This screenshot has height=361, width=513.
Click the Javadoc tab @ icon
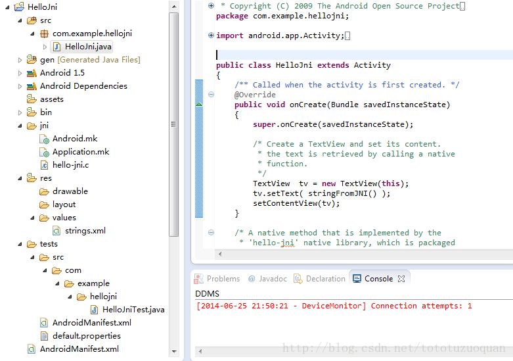pos(252,279)
